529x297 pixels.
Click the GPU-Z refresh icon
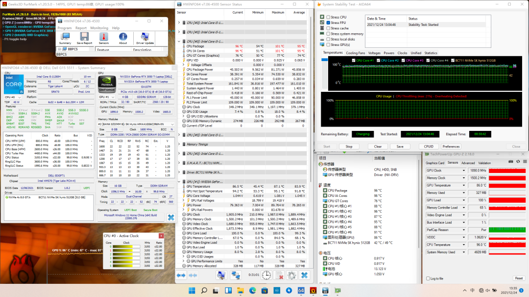(x=518, y=162)
